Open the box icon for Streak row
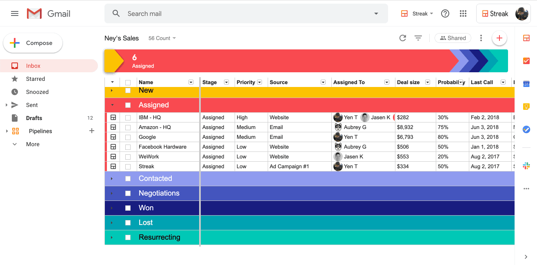537x265 pixels. pyautogui.click(x=113, y=166)
